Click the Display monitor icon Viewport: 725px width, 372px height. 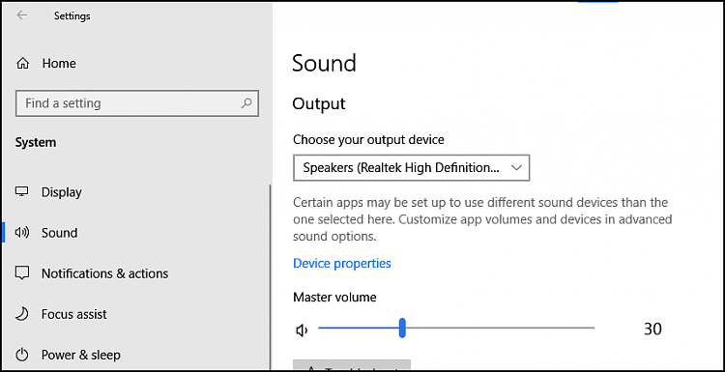[x=22, y=191]
